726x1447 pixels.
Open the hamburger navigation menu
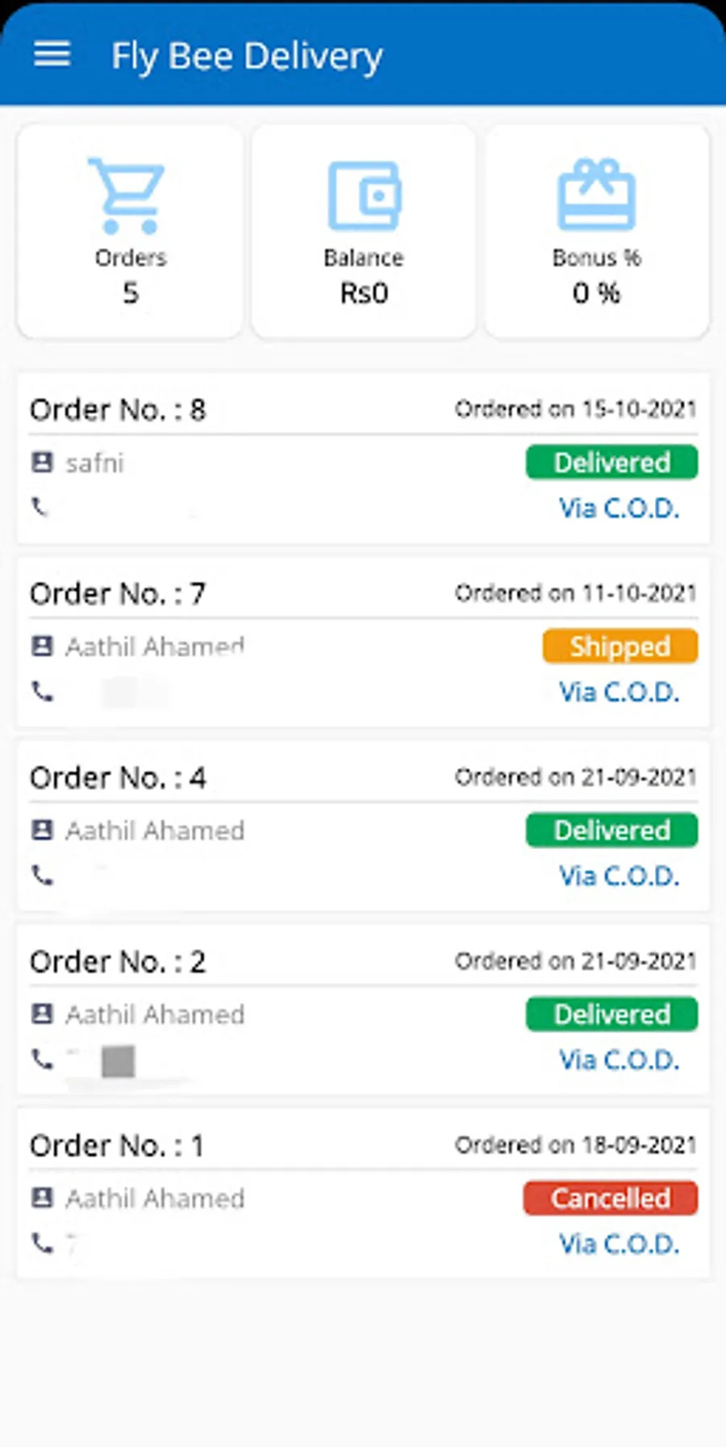52,55
